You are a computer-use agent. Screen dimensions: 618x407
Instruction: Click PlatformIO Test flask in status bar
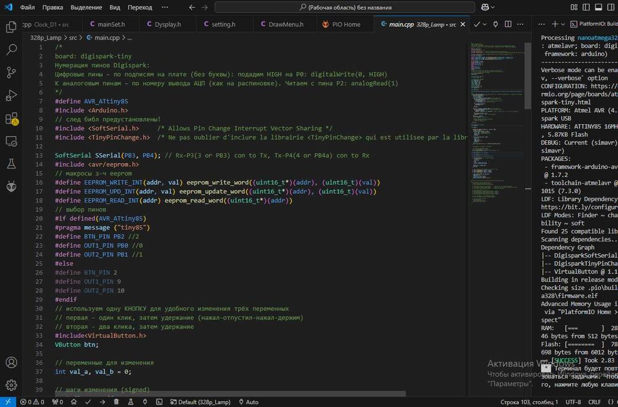tap(130, 402)
